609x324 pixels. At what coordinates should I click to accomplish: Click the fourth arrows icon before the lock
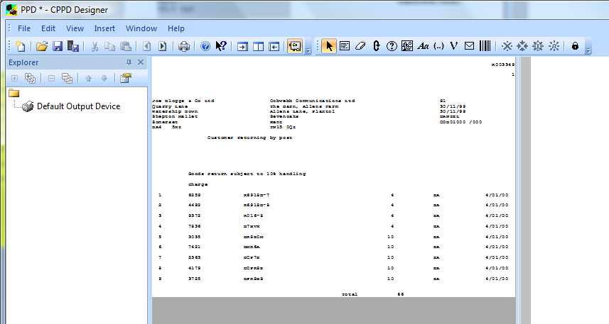click(554, 46)
